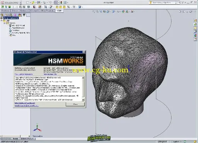Select the Motion Study 1 tab
The image size is (198, 143).
coord(27,139)
